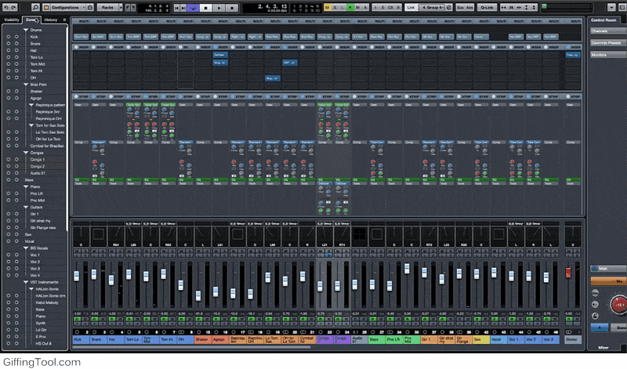627x369 pixels.
Task: Select the orange Shaker channel name label
Action: (x=203, y=339)
